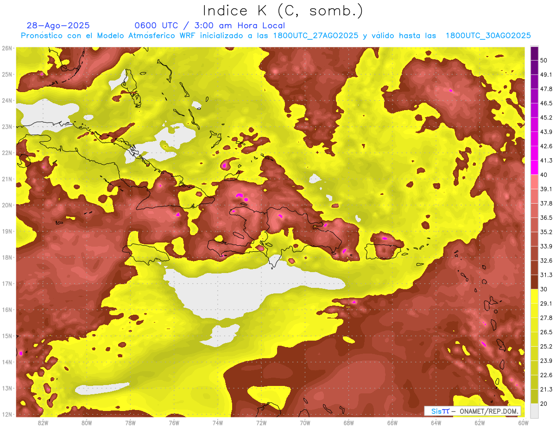556x429 pixels.
Task: Click the colorbar value '36.5'
Action: pyautogui.click(x=546, y=218)
